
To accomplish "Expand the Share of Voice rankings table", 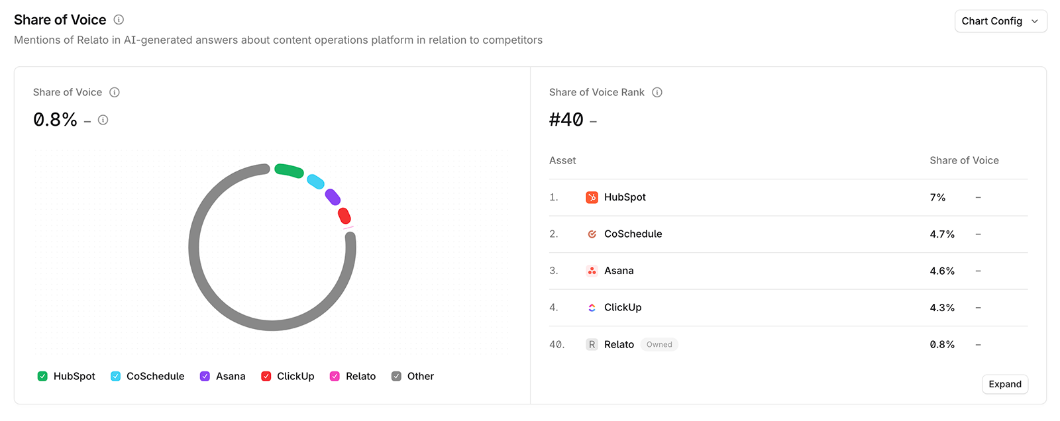I will click(x=1005, y=384).
